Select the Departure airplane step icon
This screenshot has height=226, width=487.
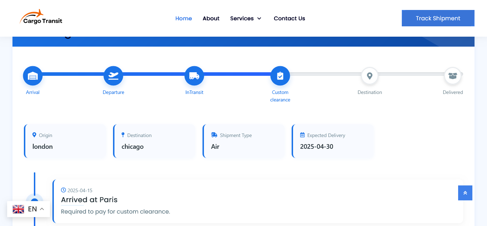tap(113, 76)
